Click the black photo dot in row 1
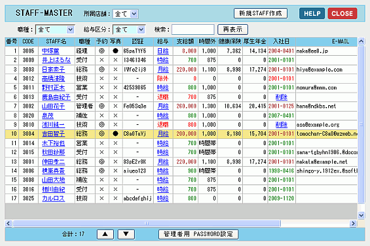370x246 pixels. [x=115, y=51]
